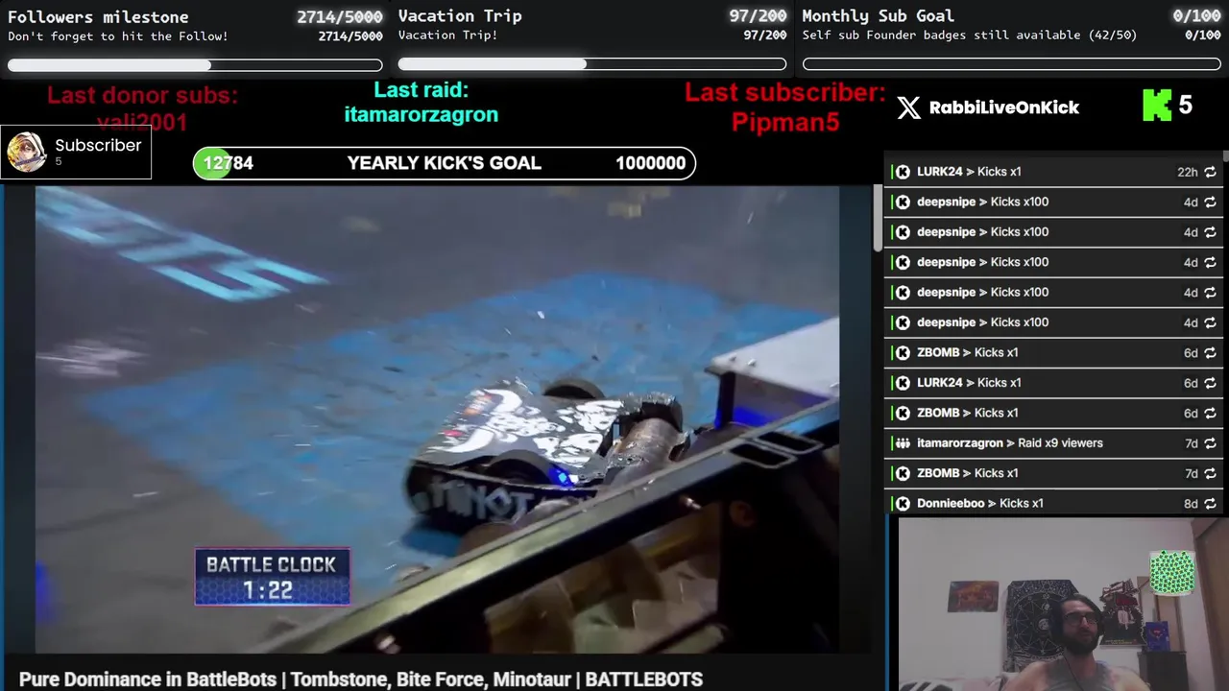Click the Kick icon on Donnieeboo row
The height and width of the screenshot is (691, 1229).
903,504
